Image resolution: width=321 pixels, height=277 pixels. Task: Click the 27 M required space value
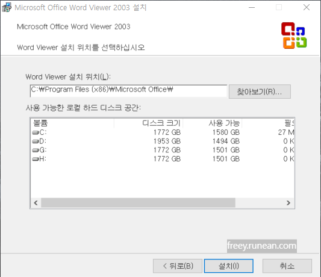tap(286, 132)
